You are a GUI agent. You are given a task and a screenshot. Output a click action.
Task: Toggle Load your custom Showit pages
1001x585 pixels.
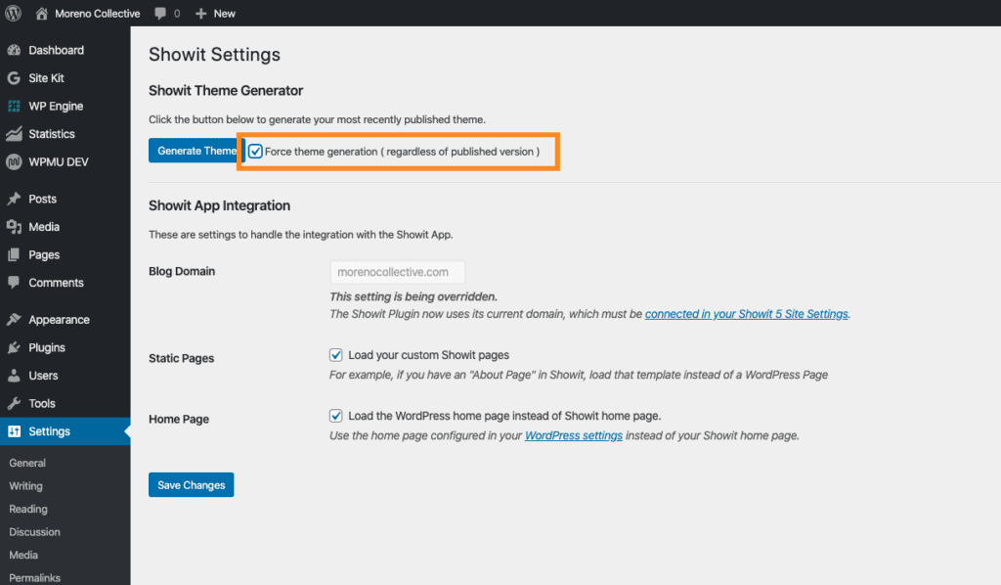click(x=335, y=355)
